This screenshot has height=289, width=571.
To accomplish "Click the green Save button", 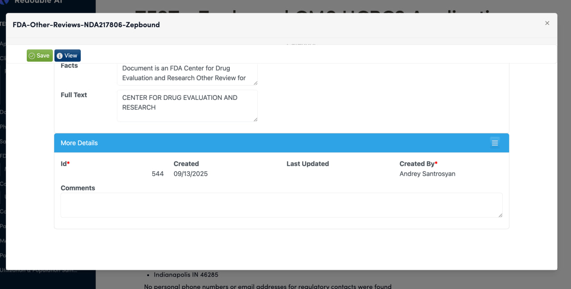I will [40, 56].
